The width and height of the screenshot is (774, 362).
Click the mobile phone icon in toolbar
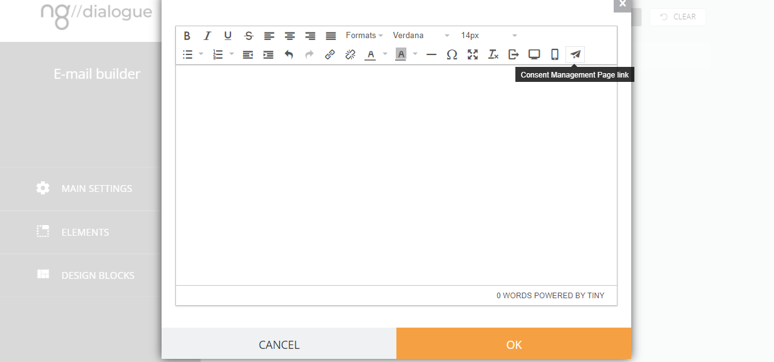555,54
